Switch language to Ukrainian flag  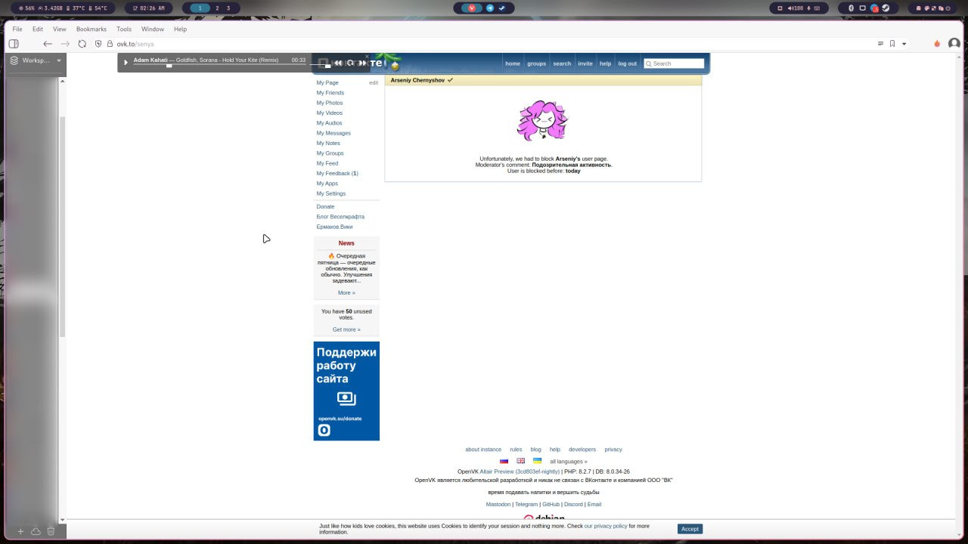pyautogui.click(x=537, y=461)
